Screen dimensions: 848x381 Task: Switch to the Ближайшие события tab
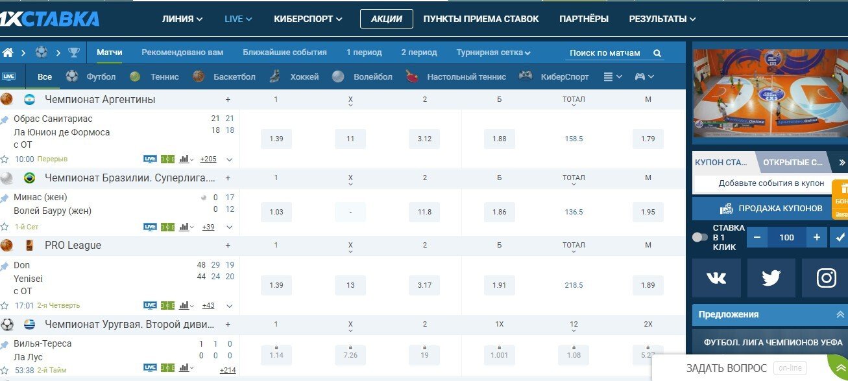click(284, 52)
